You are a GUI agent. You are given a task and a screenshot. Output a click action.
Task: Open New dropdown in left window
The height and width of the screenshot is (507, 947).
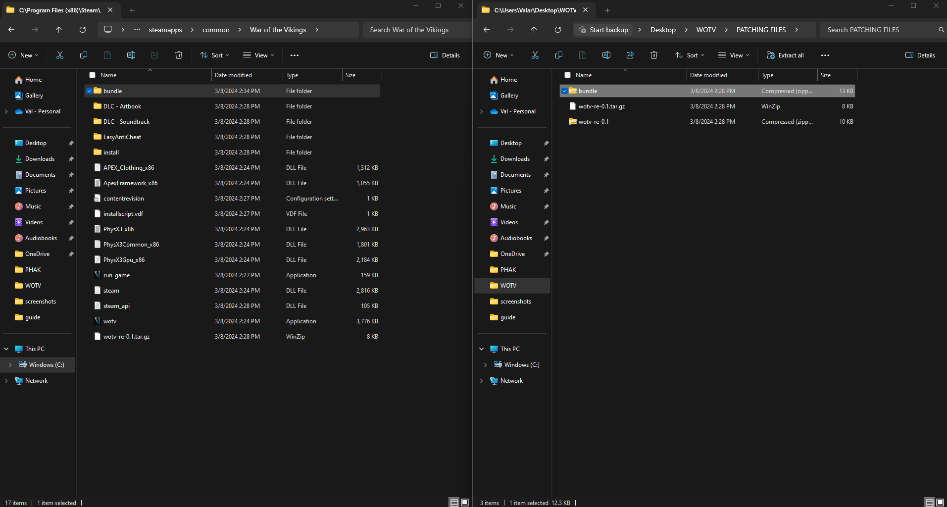tap(23, 55)
